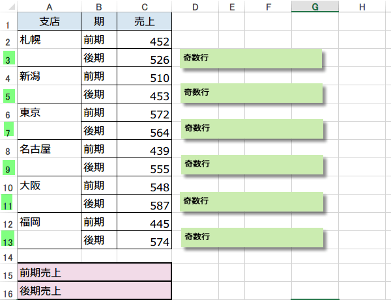This screenshot has height=300, width=391.
Task: Select column G header
Action: click(x=315, y=7)
